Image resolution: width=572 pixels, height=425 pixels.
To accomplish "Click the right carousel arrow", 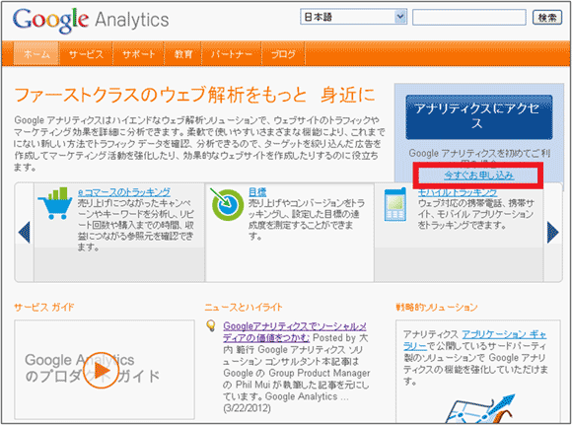I will point(552,233).
